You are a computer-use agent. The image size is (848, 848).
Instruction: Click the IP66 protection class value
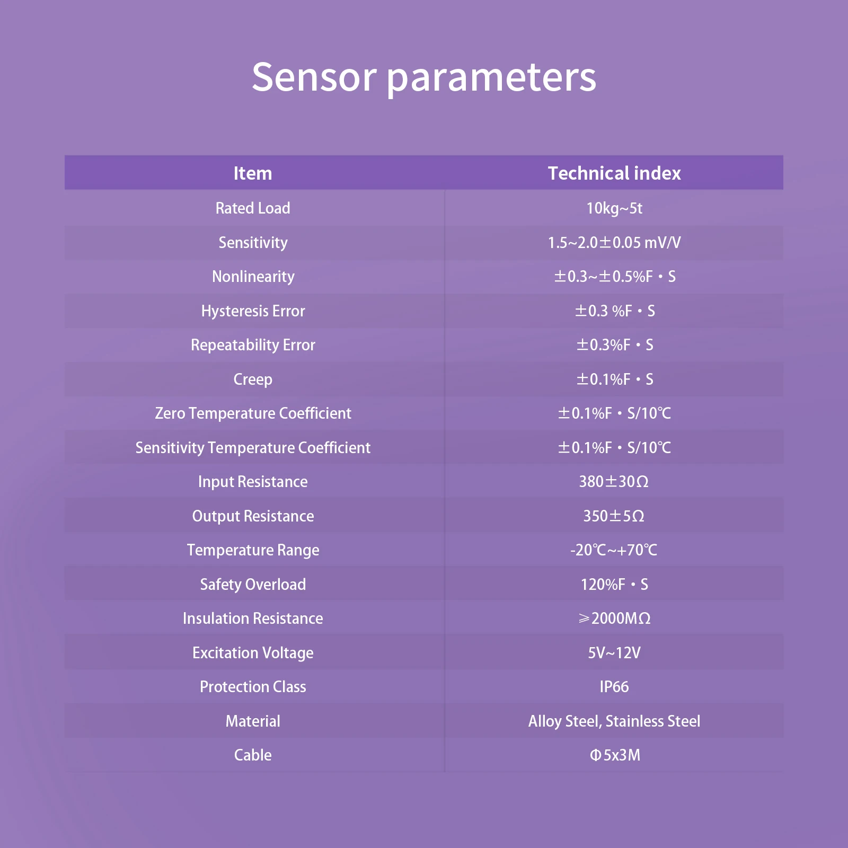tap(614, 687)
